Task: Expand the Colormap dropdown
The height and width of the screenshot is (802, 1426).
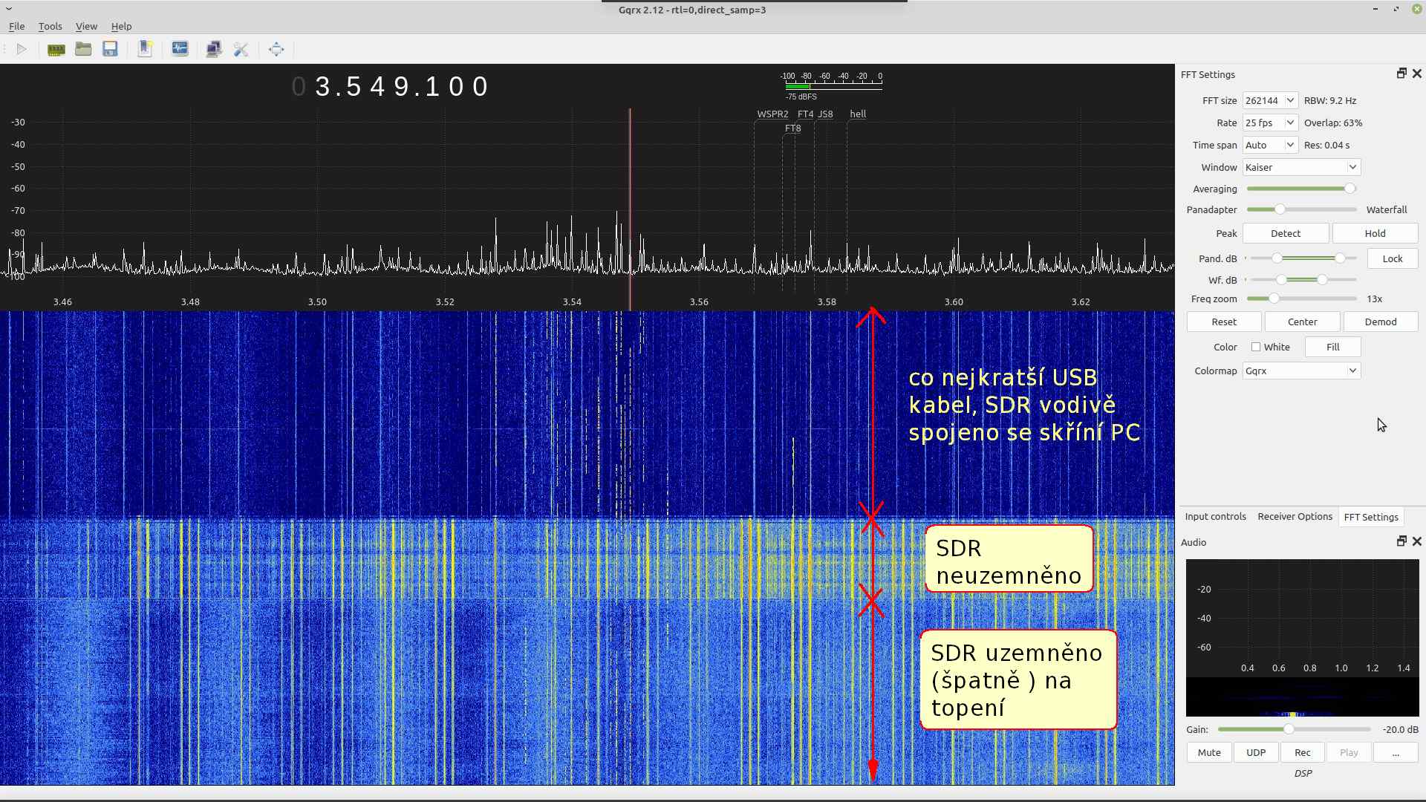Action: [x=1300, y=371]
